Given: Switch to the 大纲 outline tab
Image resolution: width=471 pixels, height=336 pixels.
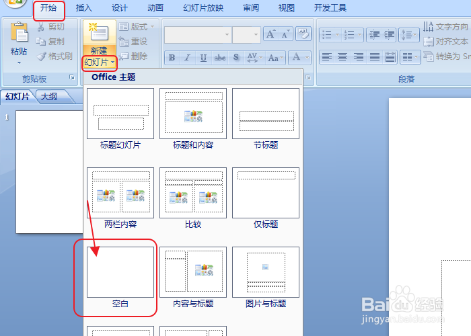Looking at the screenshot, I should [x=50, y=97].
